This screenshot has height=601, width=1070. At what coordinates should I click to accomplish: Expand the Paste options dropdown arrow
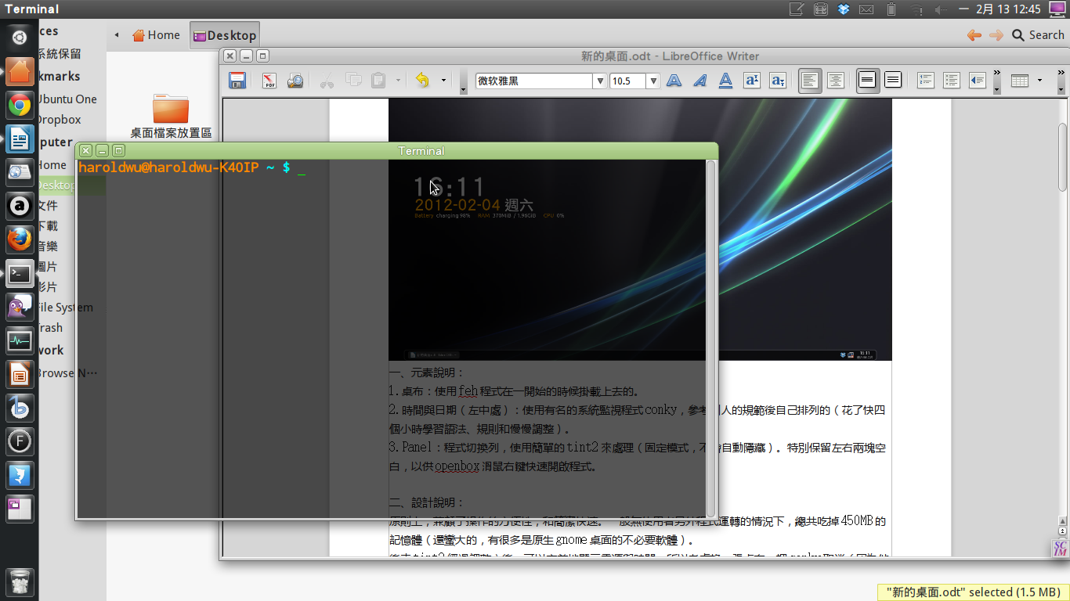tap(398, 81)
